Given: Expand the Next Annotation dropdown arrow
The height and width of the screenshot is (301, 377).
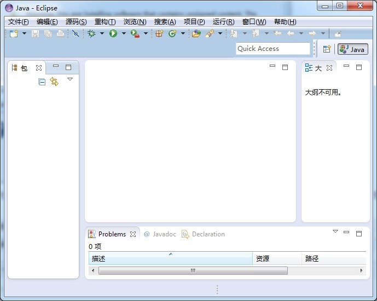Looking at the screenshot, I should (245, 33).
